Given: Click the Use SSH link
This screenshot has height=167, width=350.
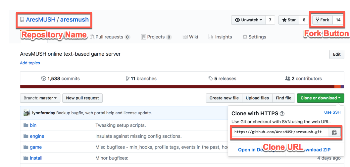Looking at the screenshot, I should coord(332,113).
